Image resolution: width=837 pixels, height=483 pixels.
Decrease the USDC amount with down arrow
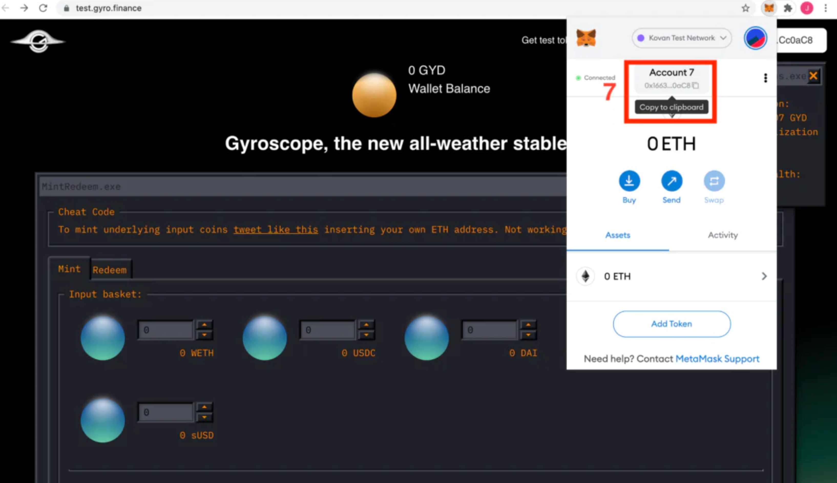(366, 335)
